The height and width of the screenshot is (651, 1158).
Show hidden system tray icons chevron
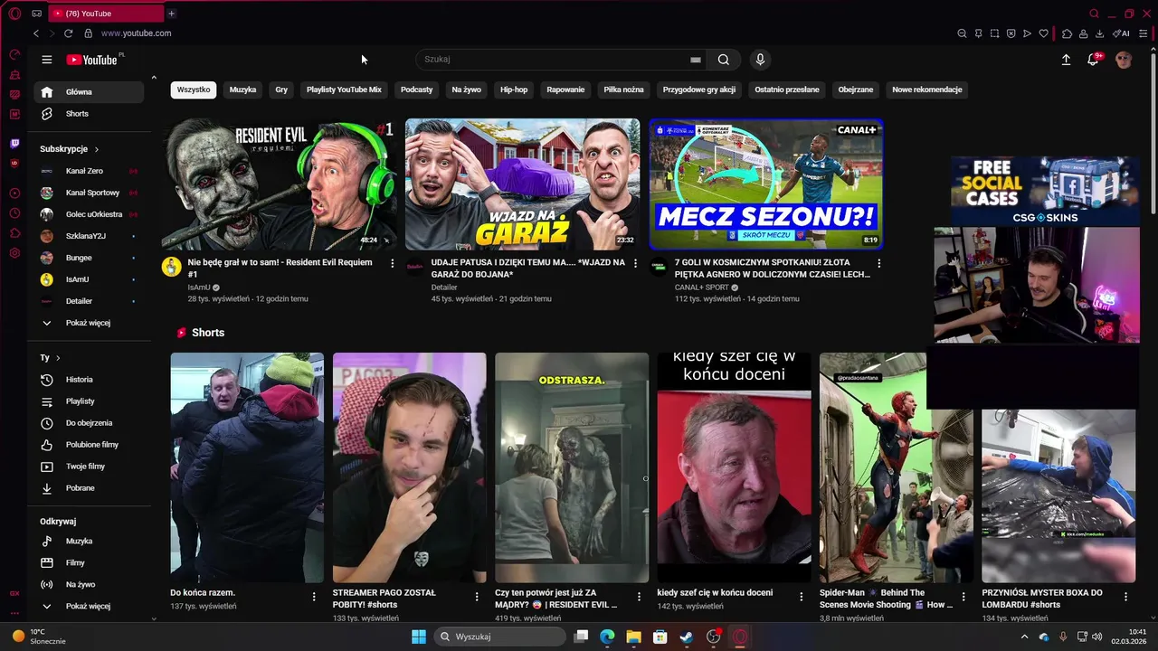point(1024,637)
